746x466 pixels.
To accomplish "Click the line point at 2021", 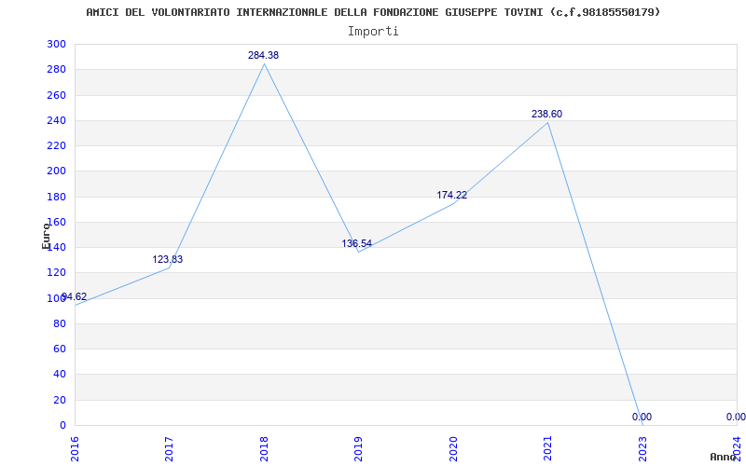I will click(547, 122).
